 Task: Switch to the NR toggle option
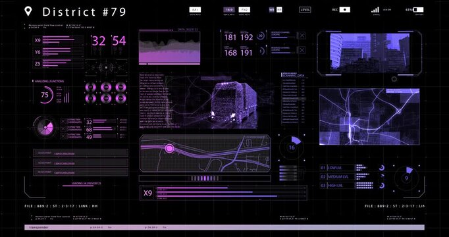[x=279, y=10]
